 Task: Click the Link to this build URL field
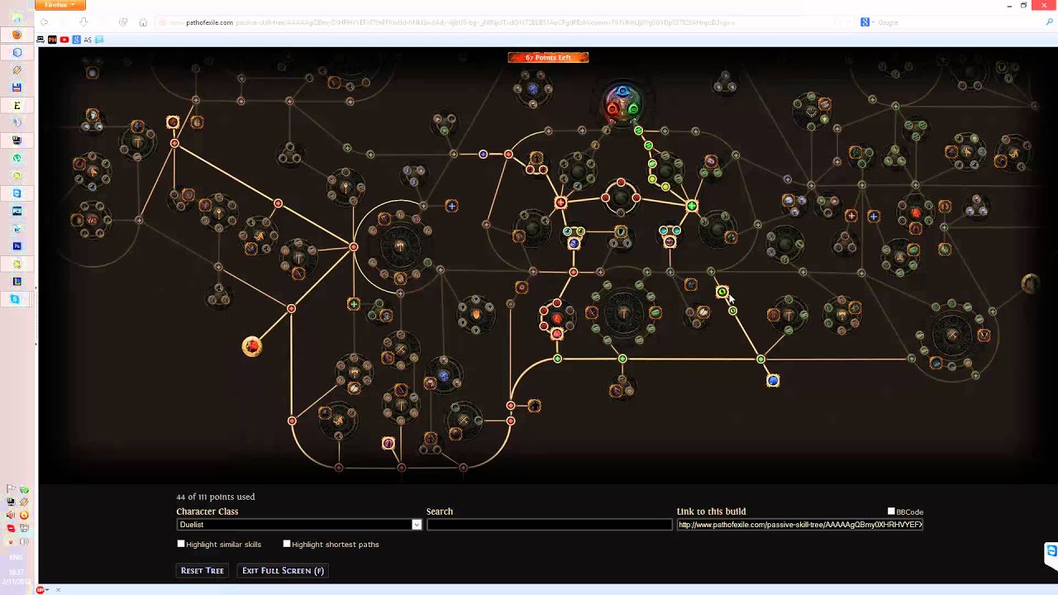pos(800,525)
